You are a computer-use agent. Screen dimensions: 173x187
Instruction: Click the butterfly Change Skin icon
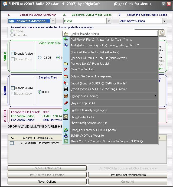pyautogui.click(x=66, y=96)
